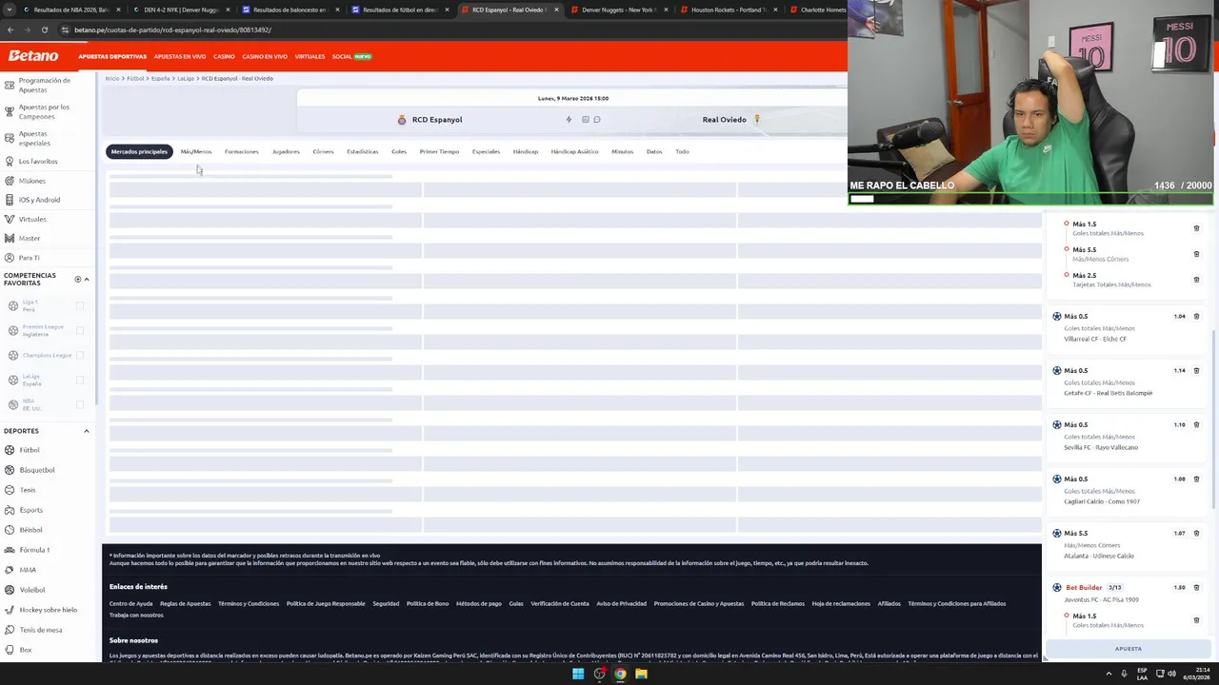
Task: Toggle Premier League Inglaterra checkbox
Action: pos(80,331)
